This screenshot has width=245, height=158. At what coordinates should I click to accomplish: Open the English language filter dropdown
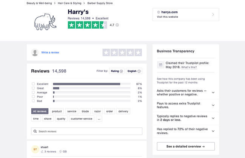pos(134,71)
